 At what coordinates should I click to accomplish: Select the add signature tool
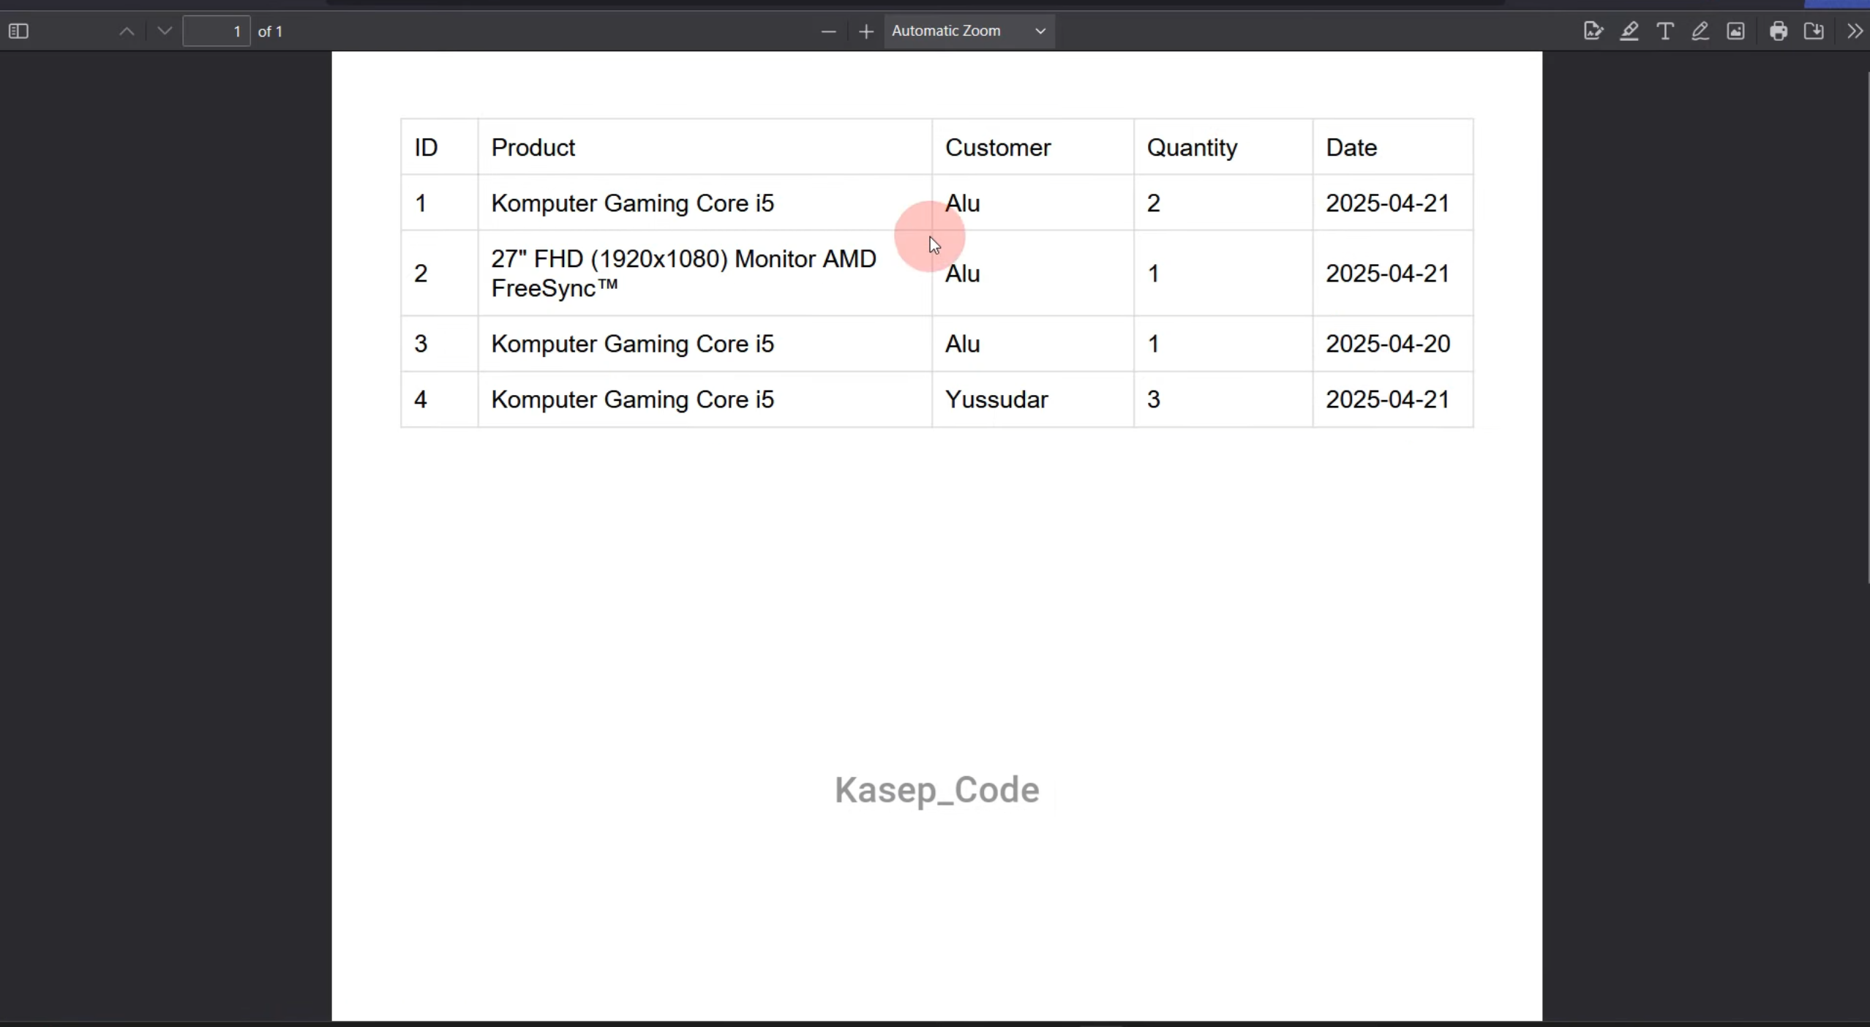click(x=1593, y=31)
